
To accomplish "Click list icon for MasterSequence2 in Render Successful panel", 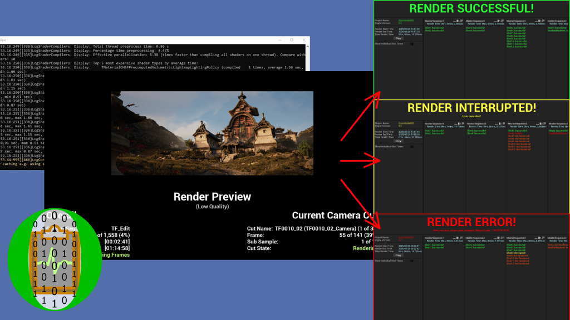I will pyautogui.click(x=502, y=21).
